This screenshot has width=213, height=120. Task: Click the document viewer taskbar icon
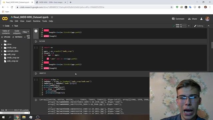(31, 117)
